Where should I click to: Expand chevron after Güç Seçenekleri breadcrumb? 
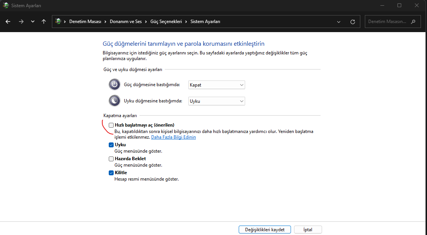click(186, 22)
